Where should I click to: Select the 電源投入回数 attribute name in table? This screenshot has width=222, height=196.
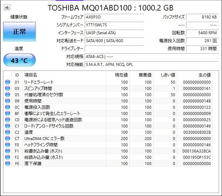point(37,107)
